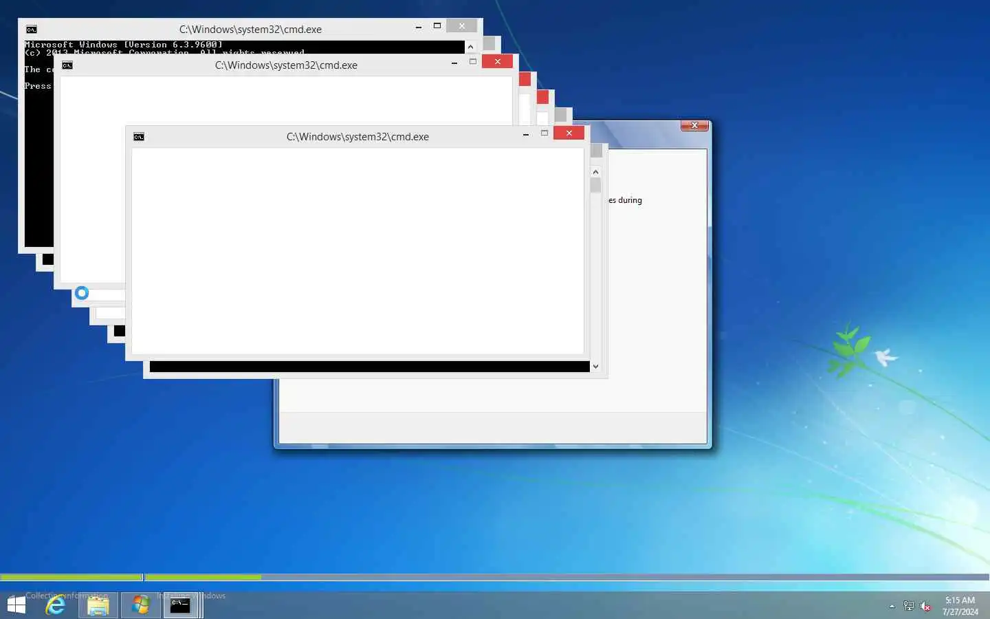Maximize the front cmd.exe window

tap(544, 133)
